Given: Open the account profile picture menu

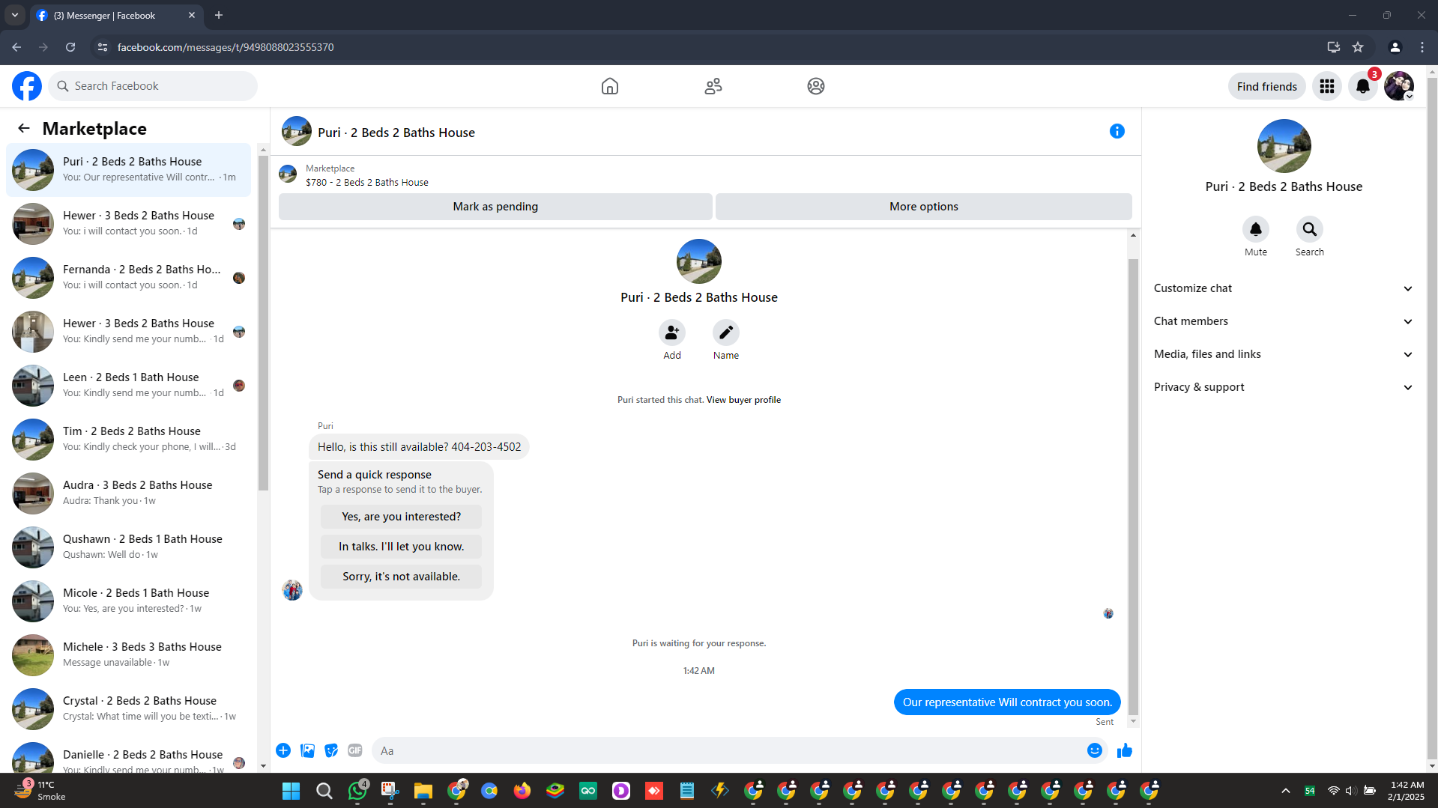Looking at the screenshot, I should click(1399, 86).
